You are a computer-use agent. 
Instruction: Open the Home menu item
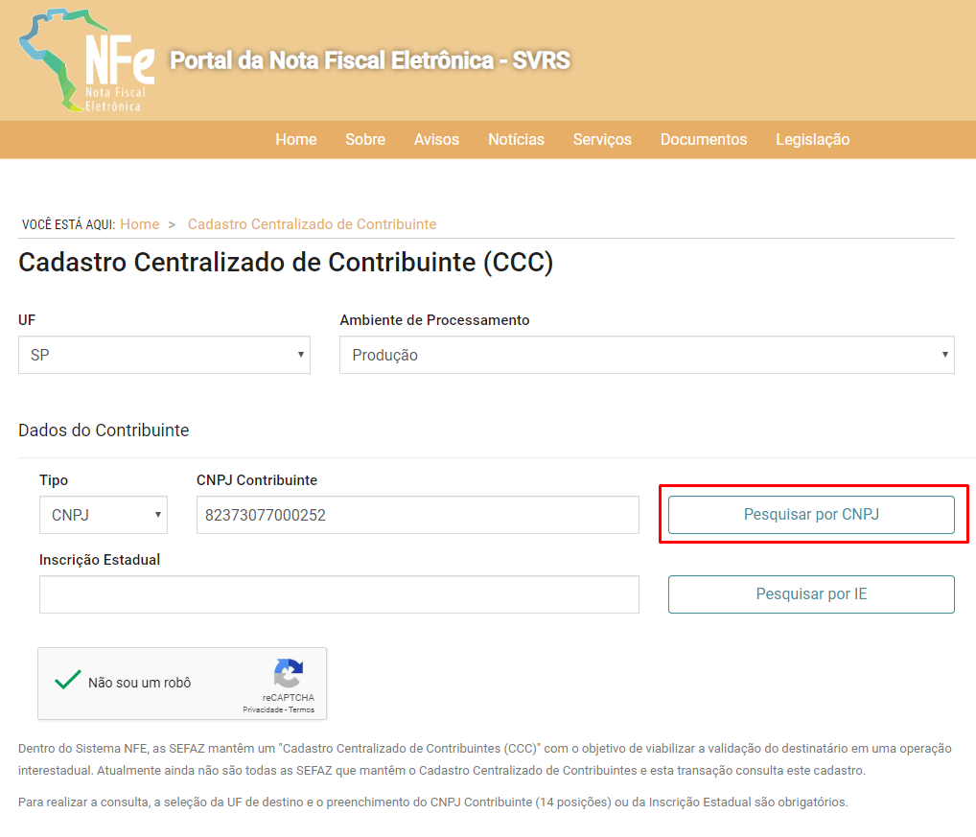click(x=295, y=139)
